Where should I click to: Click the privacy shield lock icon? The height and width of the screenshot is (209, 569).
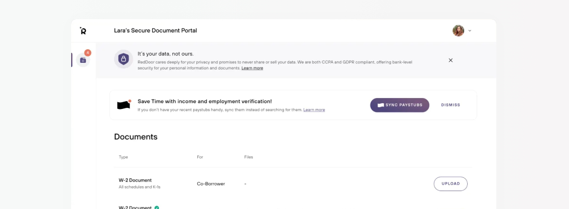pos(124,59)
